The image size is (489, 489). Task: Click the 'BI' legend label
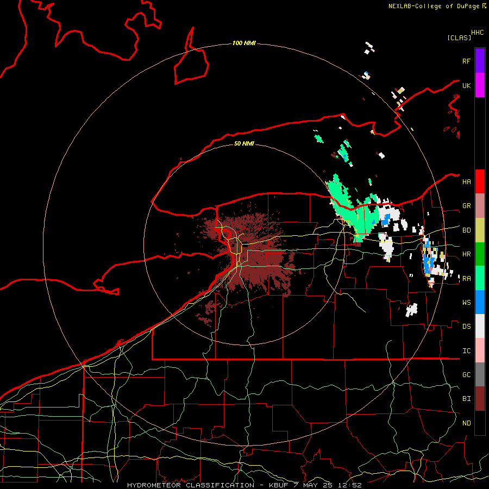pyautogui.click(x=466, y=399)
